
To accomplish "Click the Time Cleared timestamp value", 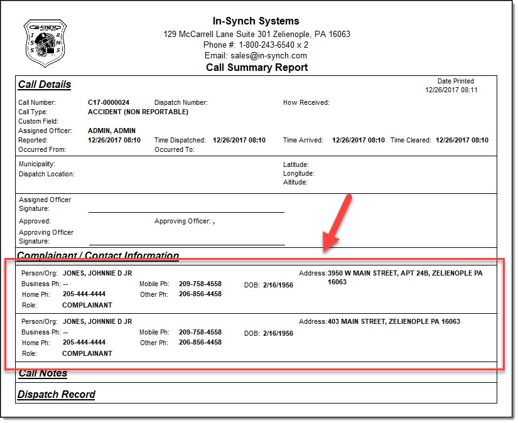I will tap(461, 140).
